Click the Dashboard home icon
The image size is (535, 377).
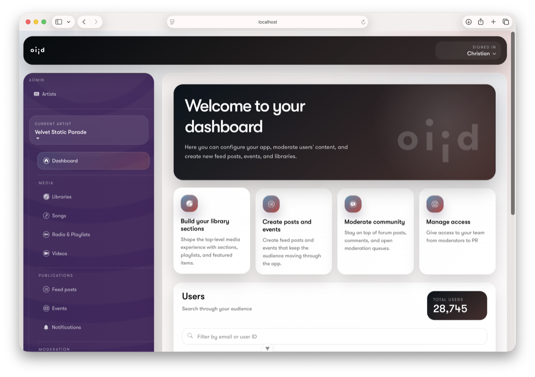(x=46, y=160)
